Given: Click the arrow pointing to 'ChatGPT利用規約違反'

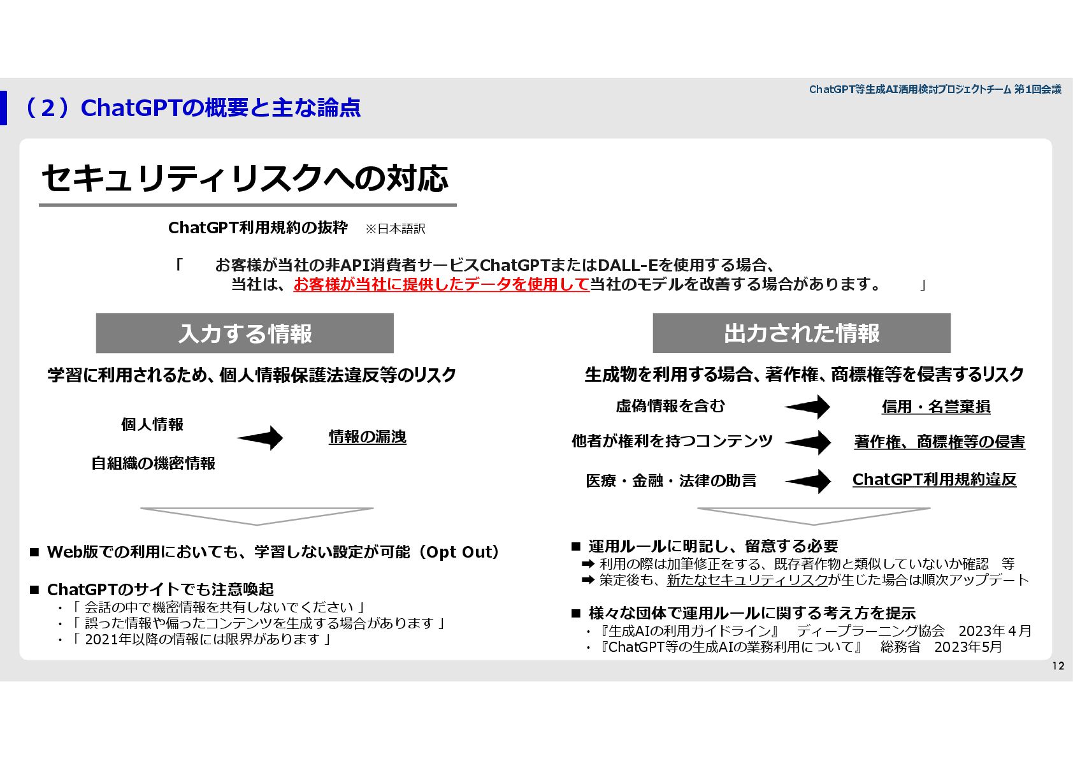Looking at the screenshot, I should pyautogui.click(x=808, y=481).
